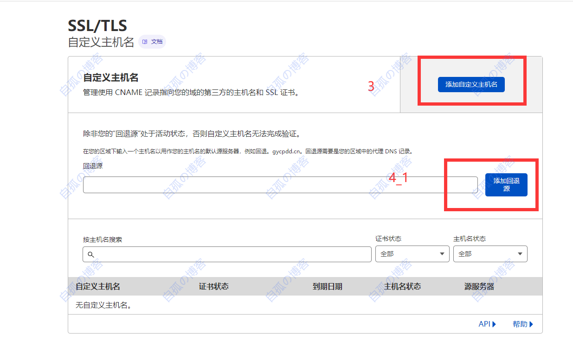Click 证书状态 column header in table
Image resolution: width=573 pixels, height=353 pixels.
click(x=214, y=286)
